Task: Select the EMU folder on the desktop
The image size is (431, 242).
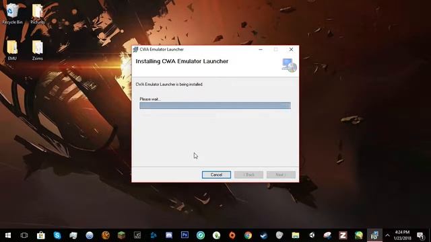Action: click(12, 50)
